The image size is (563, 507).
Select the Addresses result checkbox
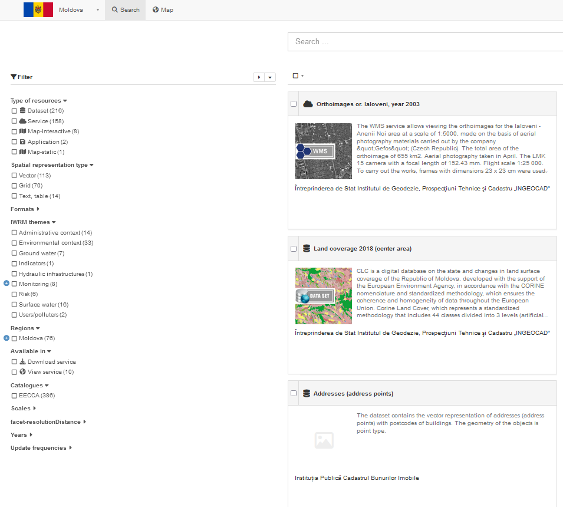(294, 393)
